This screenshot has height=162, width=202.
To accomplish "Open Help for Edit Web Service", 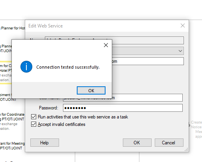I will [44, 143].
